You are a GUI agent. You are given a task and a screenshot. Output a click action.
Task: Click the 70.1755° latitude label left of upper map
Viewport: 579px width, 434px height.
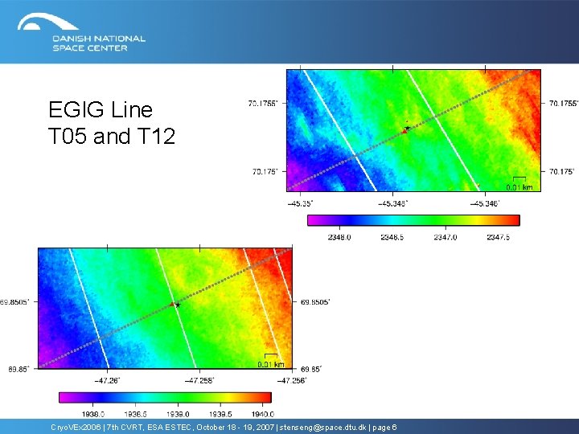tap(262, 104)
